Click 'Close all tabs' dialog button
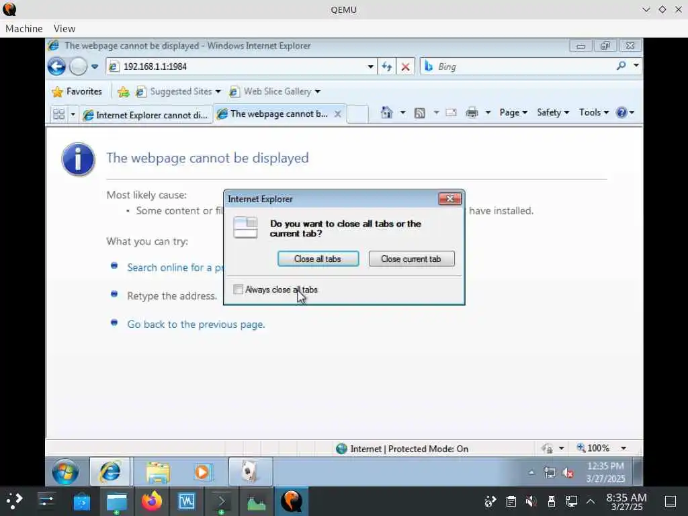The width and height of the screenshot is (688, 516). tap(318, 259)
